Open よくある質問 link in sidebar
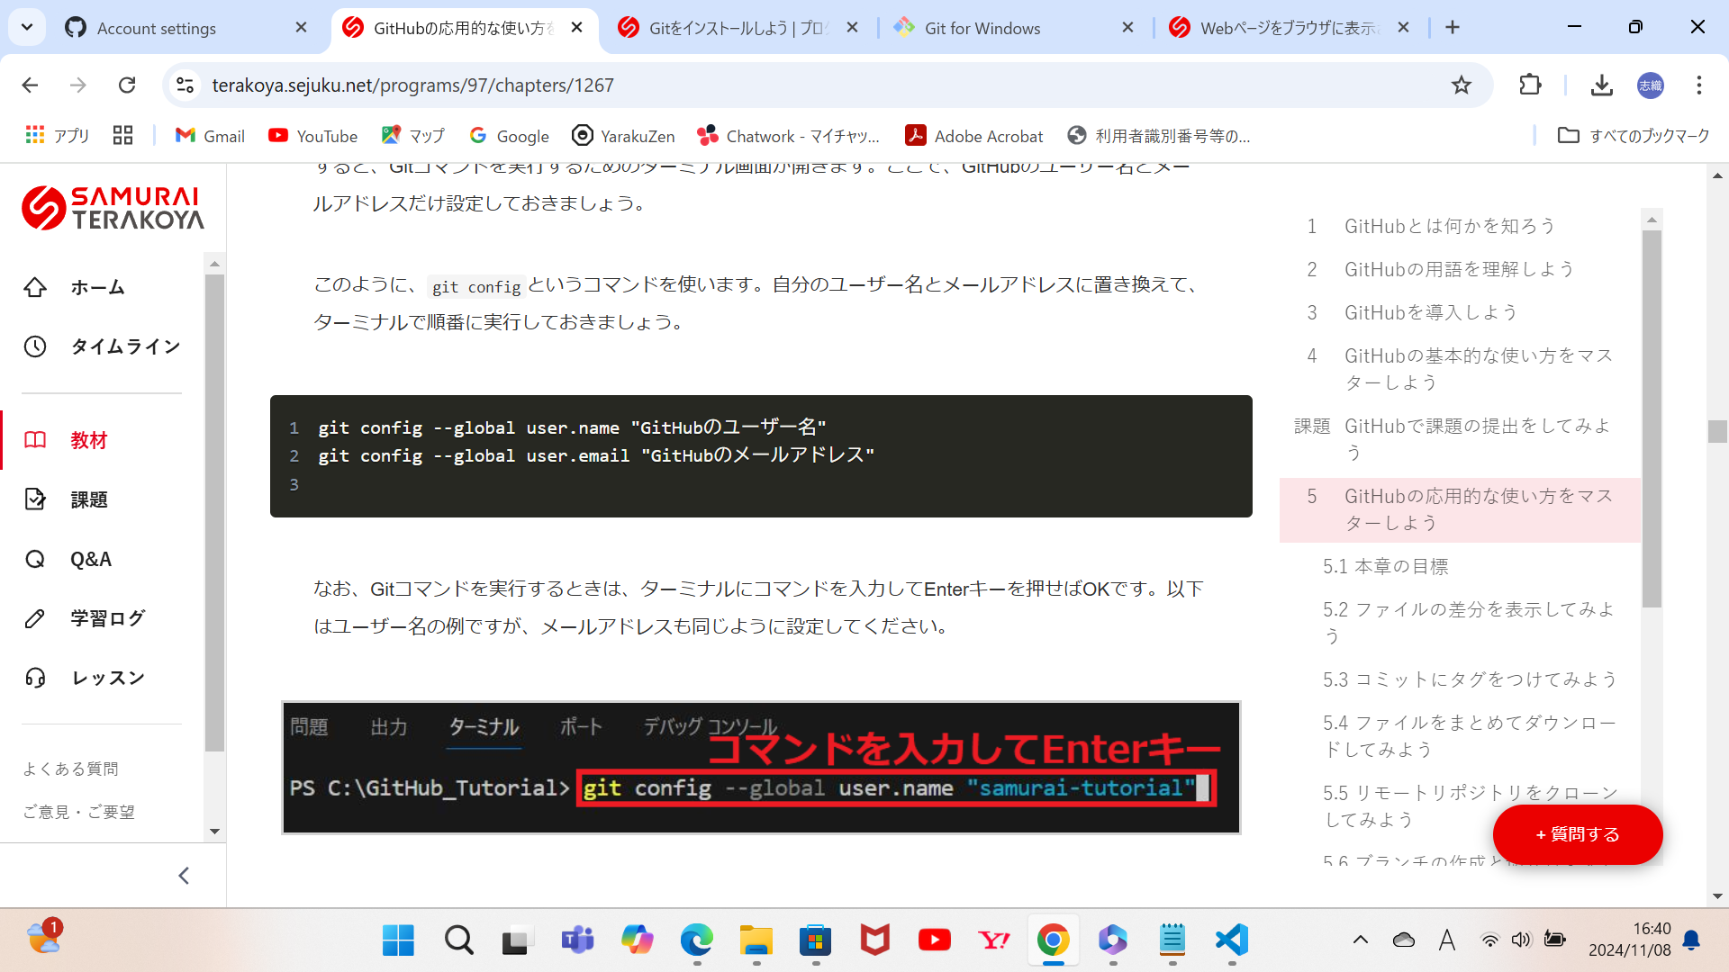Screen dimensions: 1729x972 tap(70, 769)
